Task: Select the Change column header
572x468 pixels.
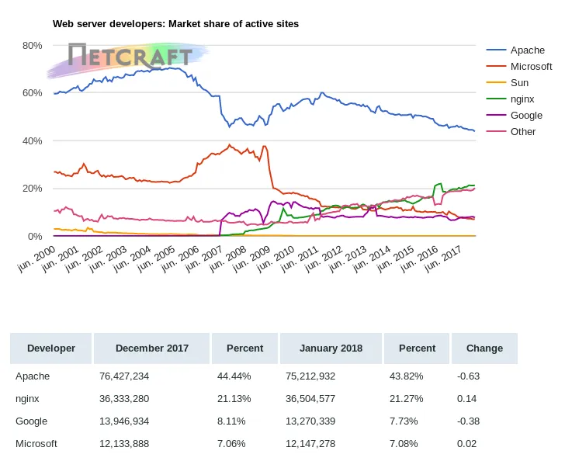Action: point(484,348)
